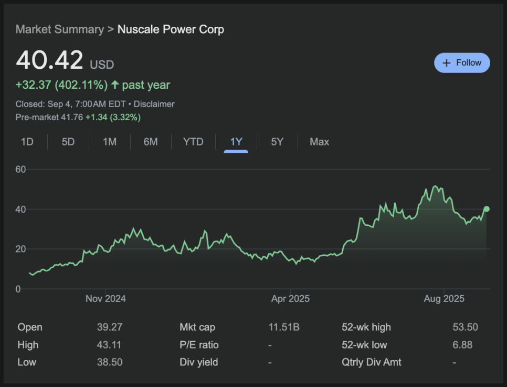Click the Open value 39.27
This screenshot has width=507, height=387.
(110, 327)
